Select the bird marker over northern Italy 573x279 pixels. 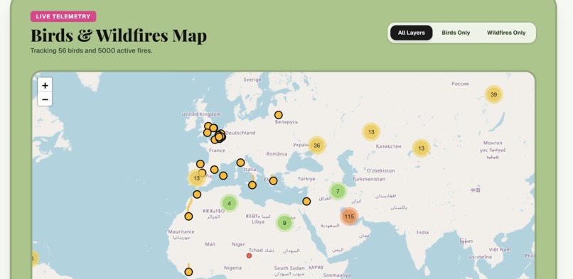tap(240, 163)
